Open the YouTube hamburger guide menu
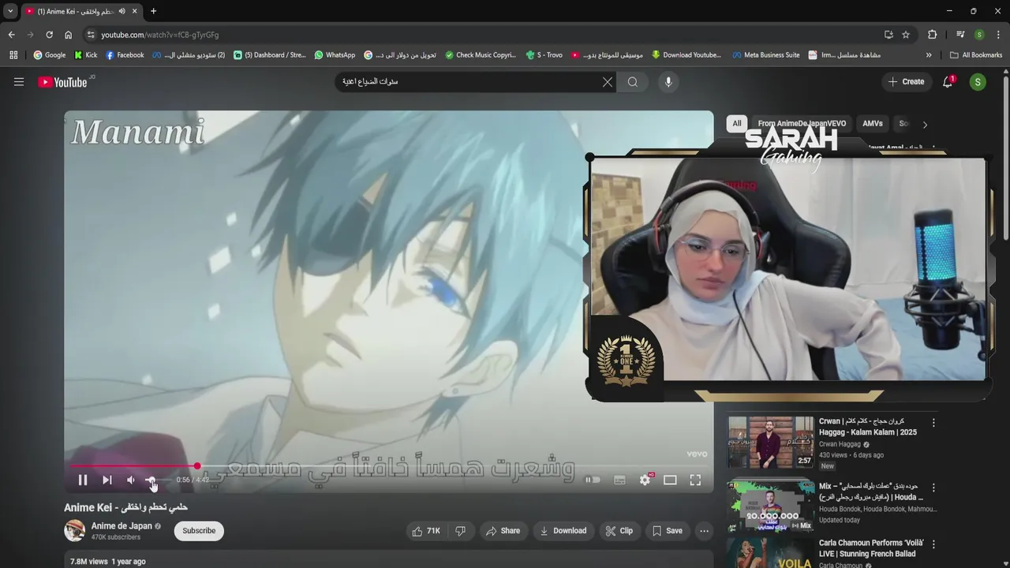1010x568 pixels. pos(19,82)
